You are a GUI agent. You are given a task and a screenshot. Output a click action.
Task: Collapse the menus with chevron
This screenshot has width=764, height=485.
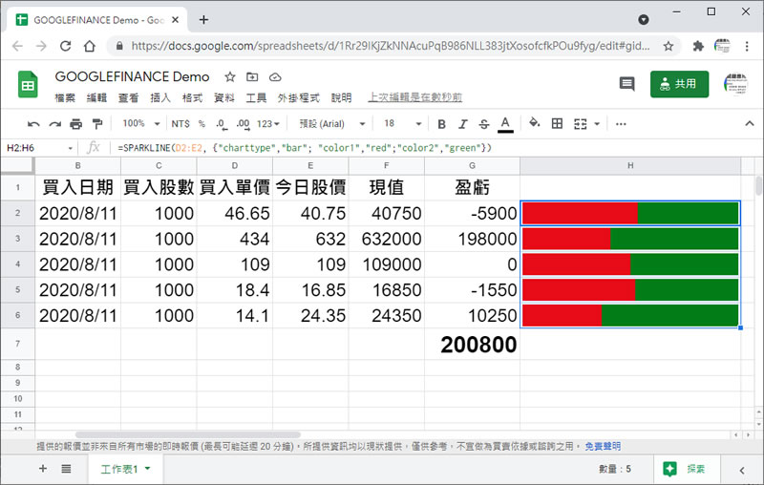750,124
